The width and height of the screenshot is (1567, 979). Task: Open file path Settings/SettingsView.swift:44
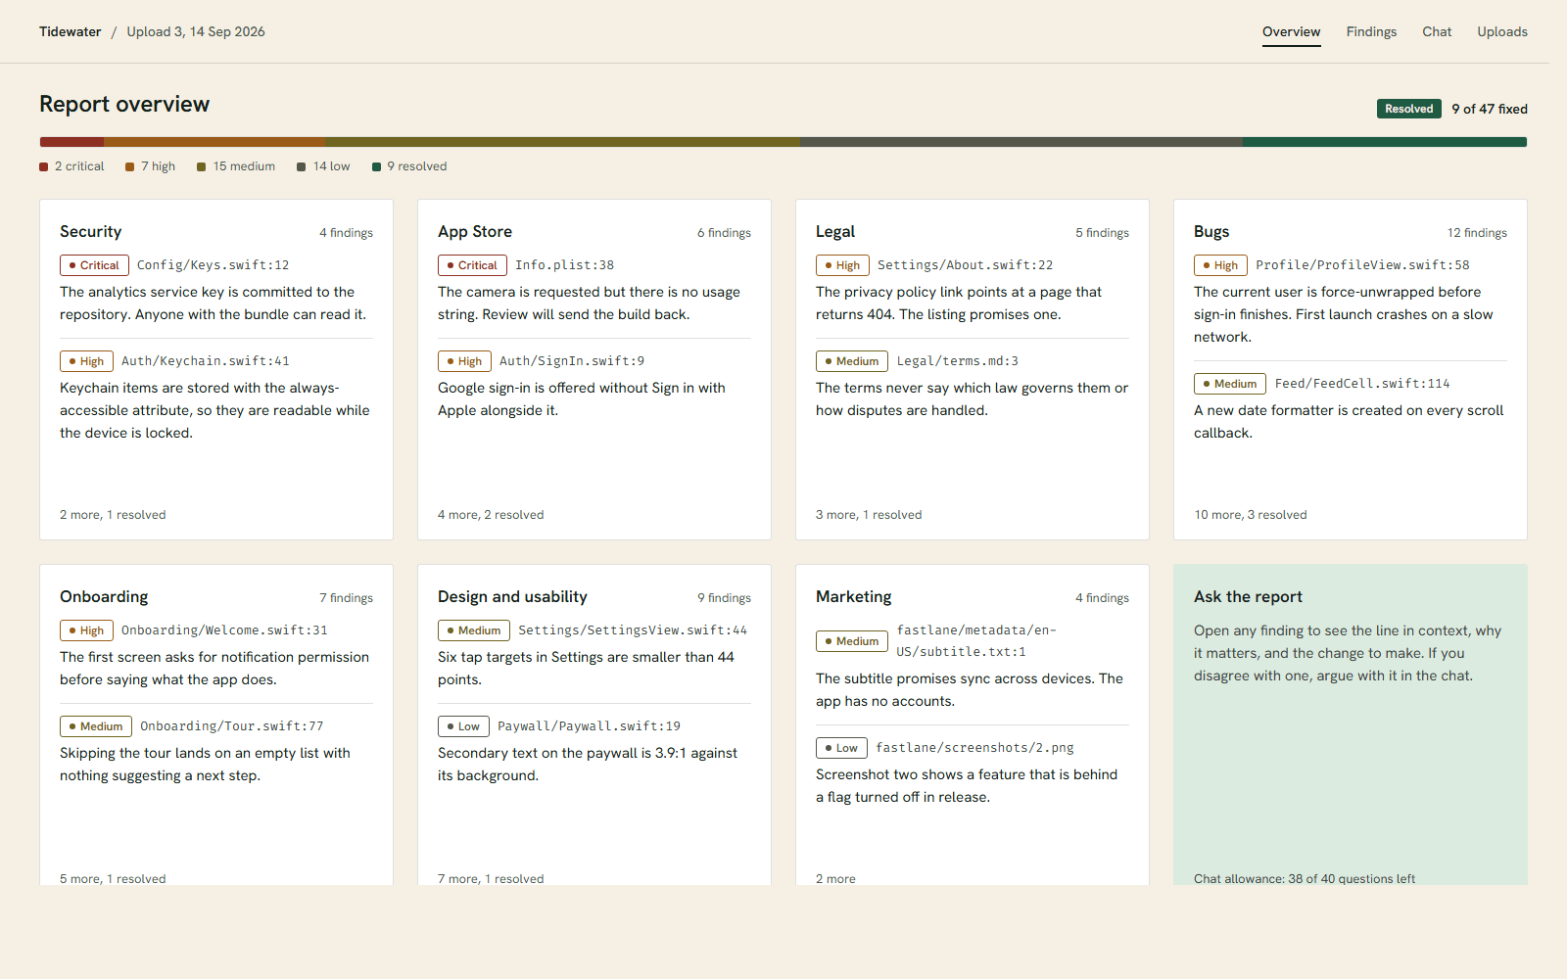[632, 630]
